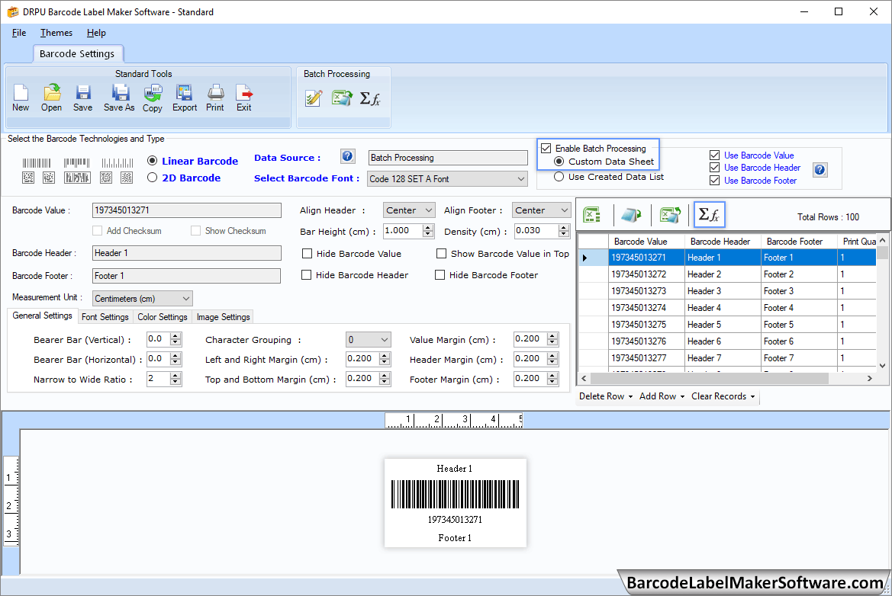Switch to the General Settings tab
892x596 pixels.
(42, 316)
